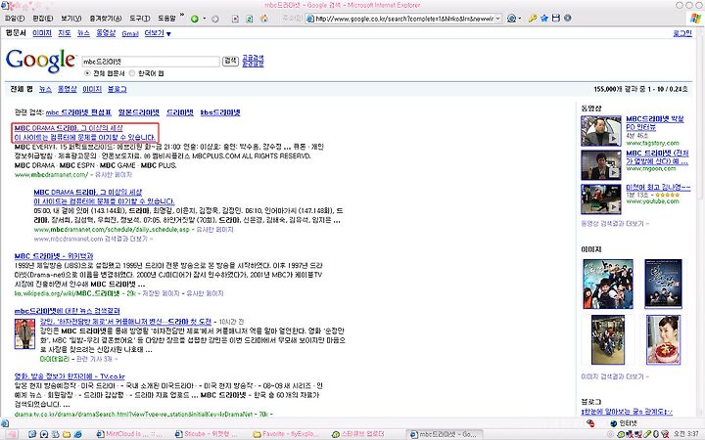Click the page icon in address bar
The image size is (705, 440).
pyautogui.click(x=310, y=19)
